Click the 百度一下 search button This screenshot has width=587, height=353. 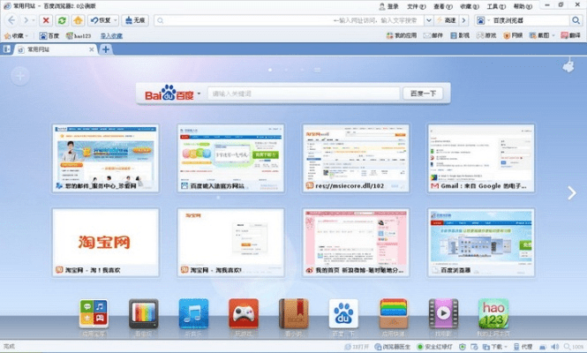click(x=423, y=94)
